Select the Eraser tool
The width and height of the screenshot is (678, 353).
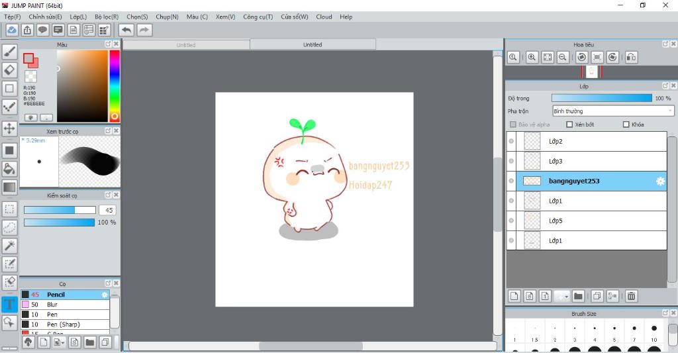(9, 70)
